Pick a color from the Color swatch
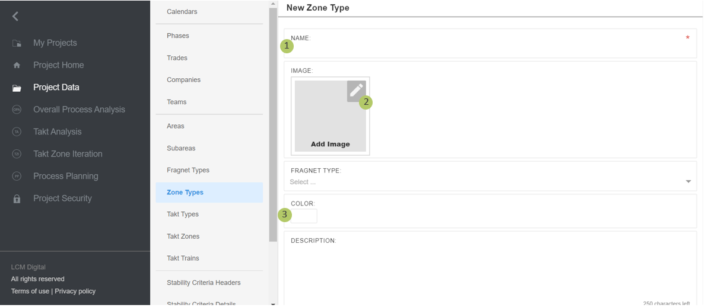Image resolution: width=712 pixels, height=308 pixels. pos(304,216)
